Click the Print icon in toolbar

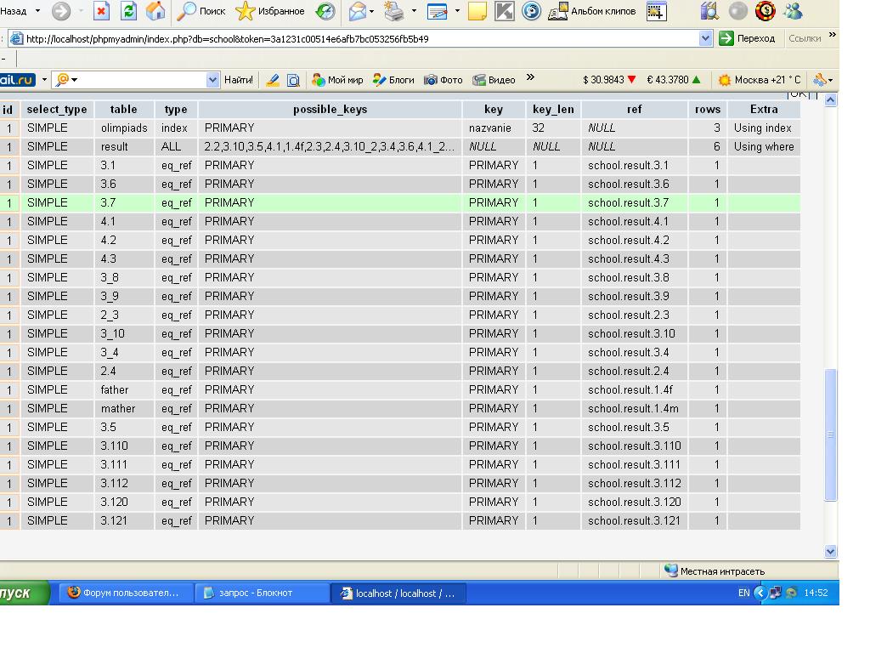393,11
